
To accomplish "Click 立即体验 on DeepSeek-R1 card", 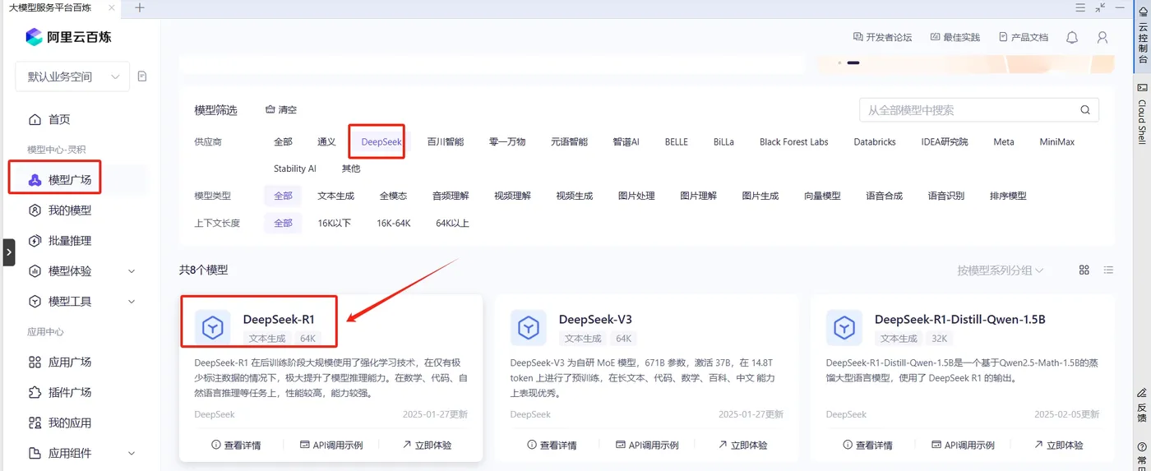I will 427,445.
